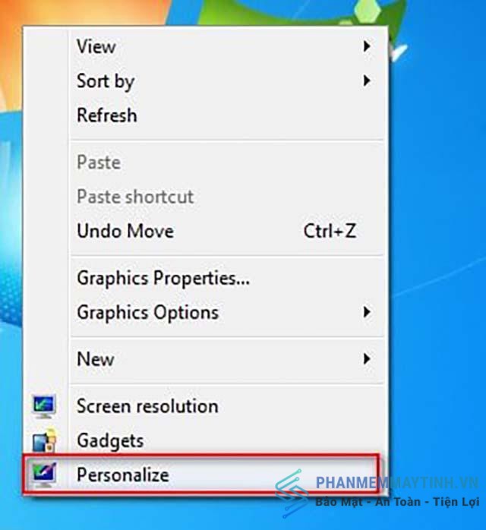Click the PHANMEMMAYTINH.VN watermark logo
Screen dimensions: 486x530
point(377,493)
